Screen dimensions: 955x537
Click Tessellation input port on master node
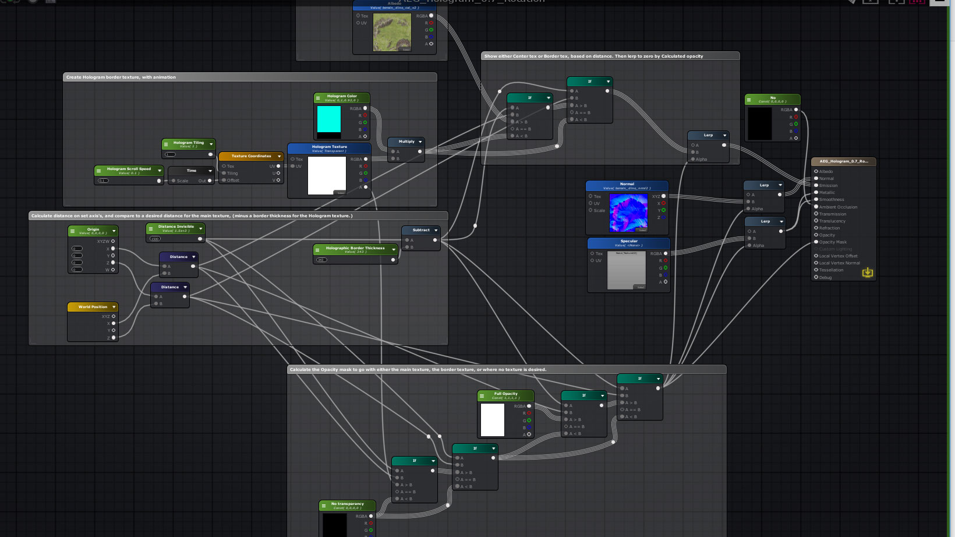[x=816, y=270]
